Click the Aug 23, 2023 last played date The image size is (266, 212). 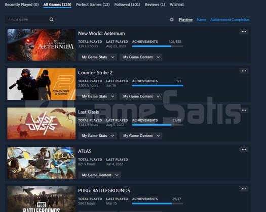[x=116, y=46]
